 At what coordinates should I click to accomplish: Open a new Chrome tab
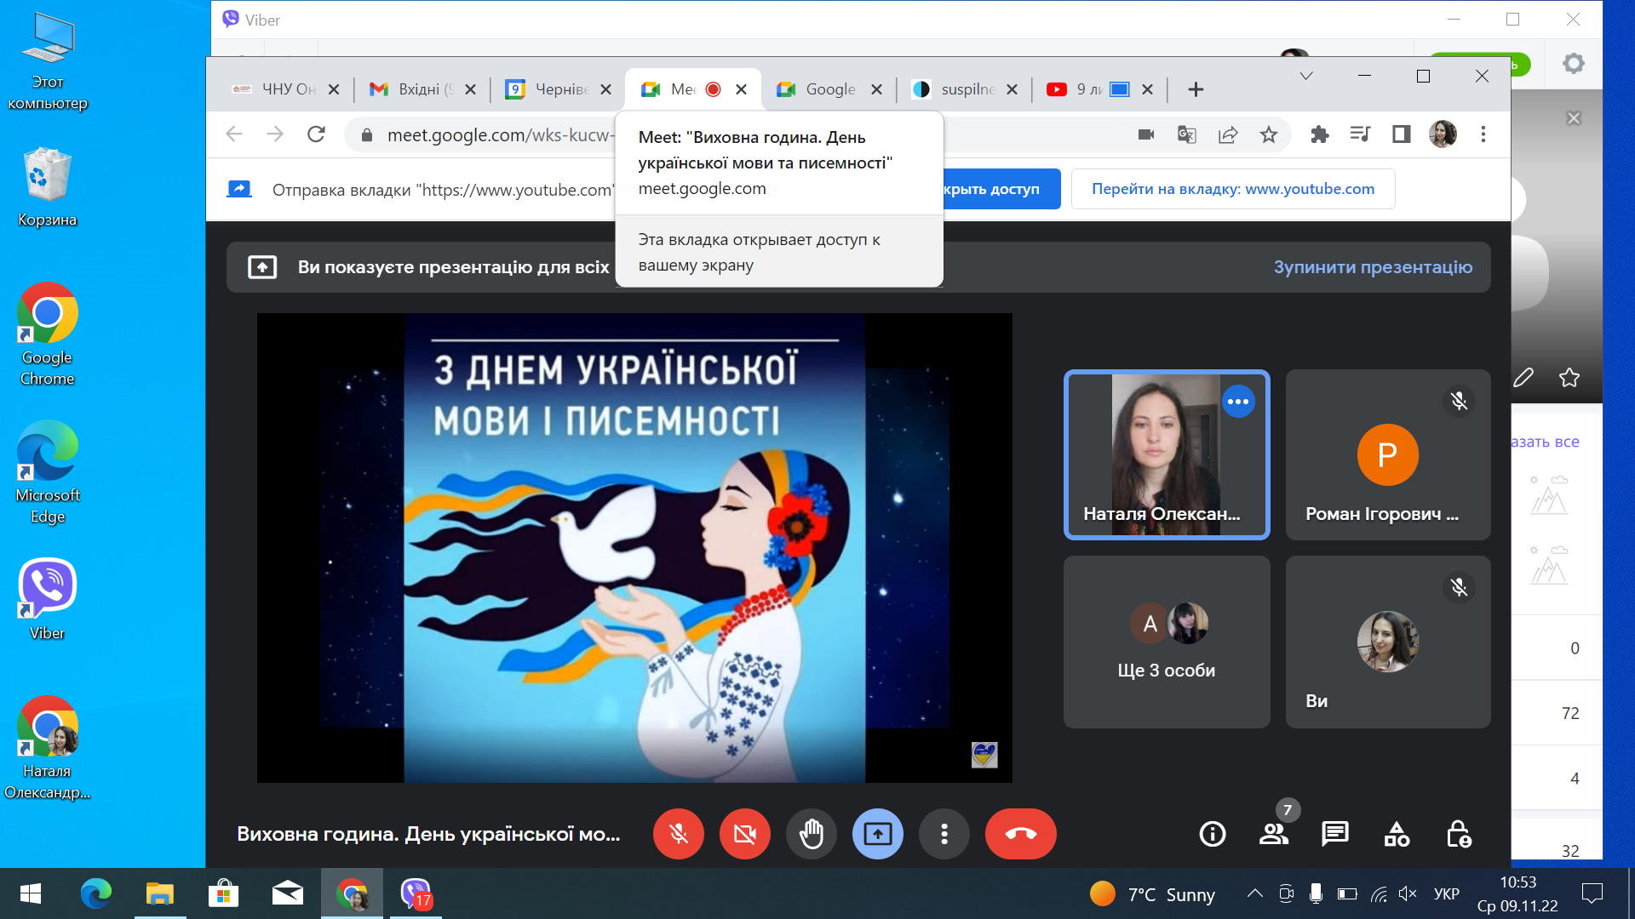pyautogui.click(x=1196, y=89)
